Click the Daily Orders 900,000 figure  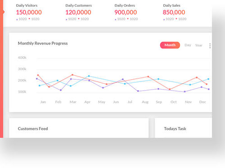click(126, 12)
